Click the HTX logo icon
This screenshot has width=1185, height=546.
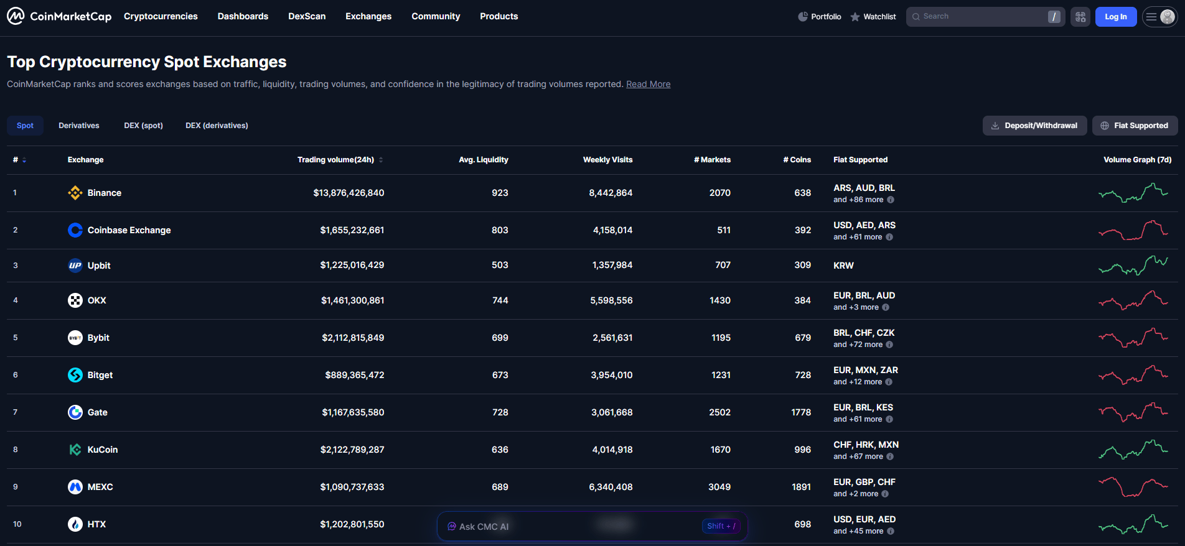[75, 524]
